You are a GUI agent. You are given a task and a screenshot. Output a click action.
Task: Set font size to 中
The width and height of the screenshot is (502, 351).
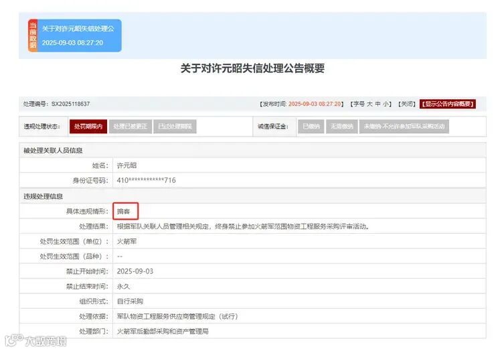tap(378, 104)
